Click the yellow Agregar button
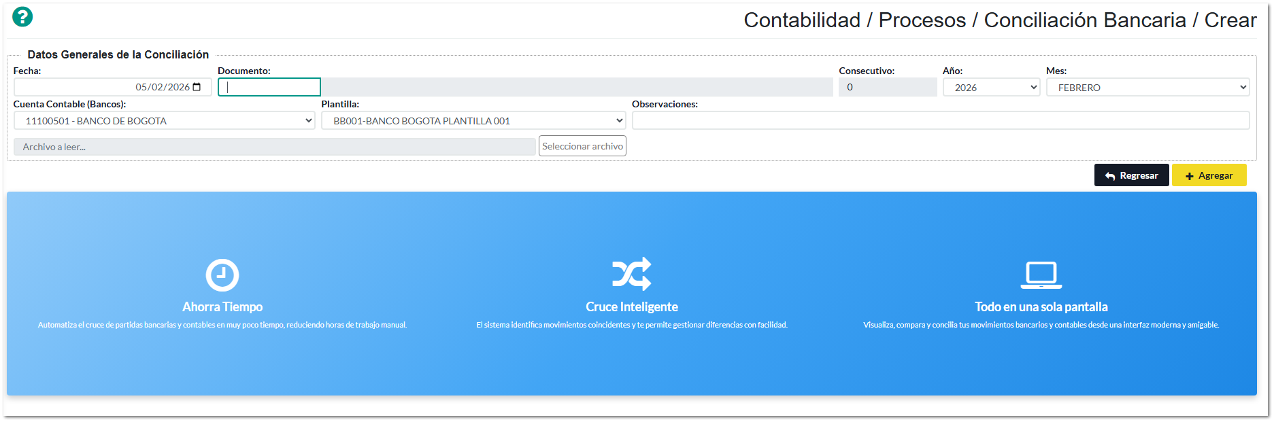Image resolution: width=1274 pixels, height=422 pixels. [1209, 175]
